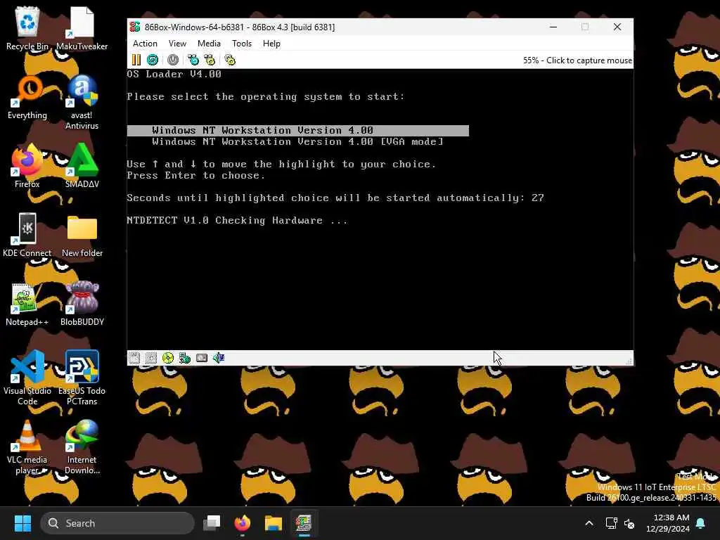The image size is (720, 540).
Task: Click the 86Box window title bar icon
Action: coord(134,27)
